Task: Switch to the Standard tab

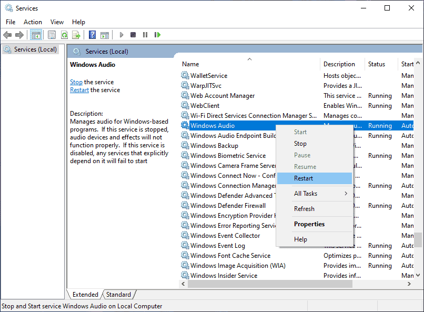Action: [118, 295]
